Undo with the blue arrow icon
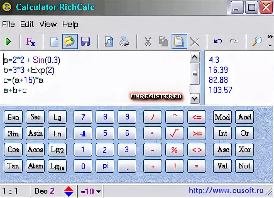Viewport: 274px width, 198px height. (218, 41)
